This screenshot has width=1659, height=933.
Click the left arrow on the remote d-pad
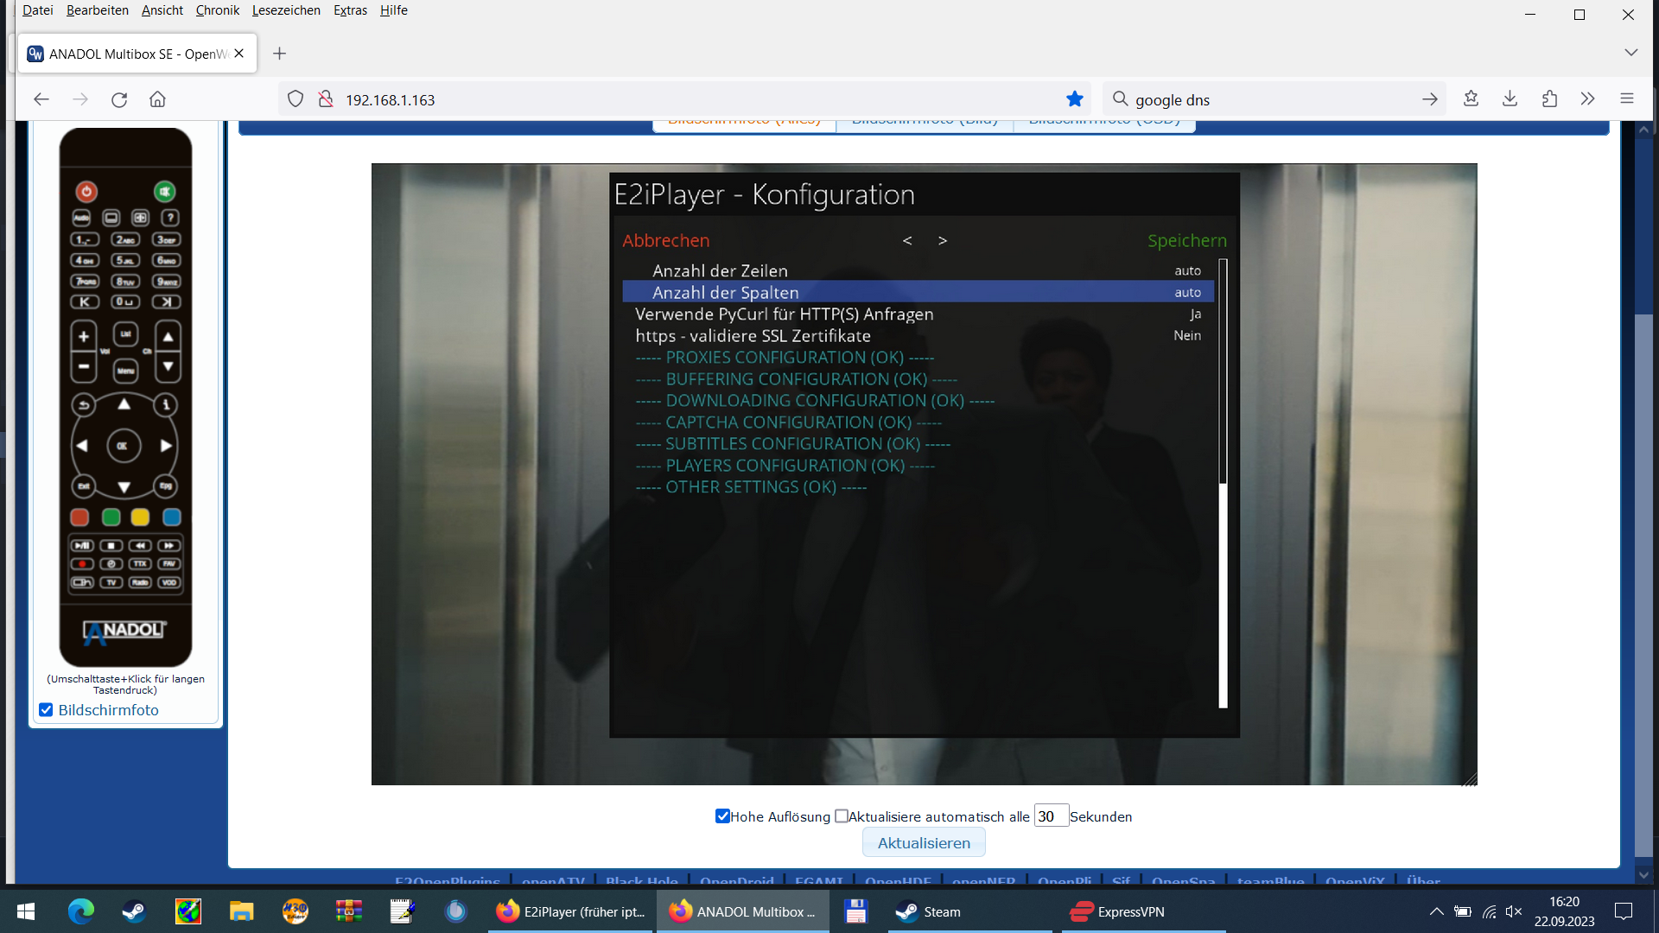pyautogui.click(x=82, y=446)
